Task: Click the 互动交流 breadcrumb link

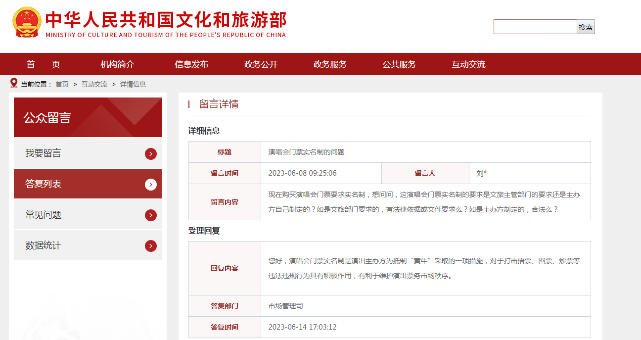Action: 94,84
